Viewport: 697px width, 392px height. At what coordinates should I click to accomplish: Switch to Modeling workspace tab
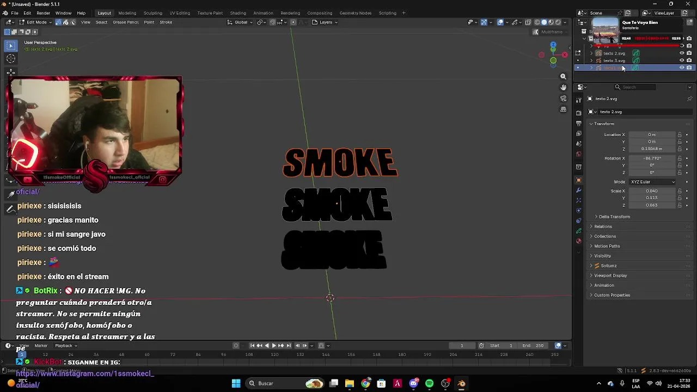pyautogui.click(x=127, y=13)
